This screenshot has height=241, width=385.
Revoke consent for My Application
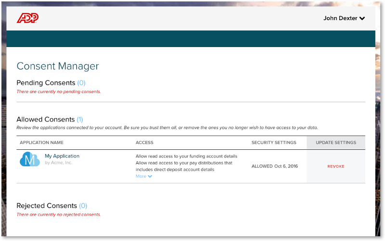(336, 167)
